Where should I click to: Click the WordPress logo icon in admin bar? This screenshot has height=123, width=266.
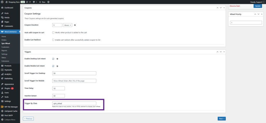pos(2,2)
